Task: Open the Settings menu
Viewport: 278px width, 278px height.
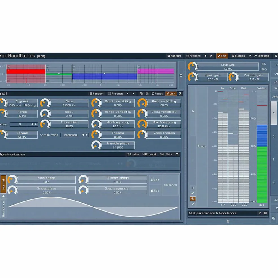Action: 262,56
